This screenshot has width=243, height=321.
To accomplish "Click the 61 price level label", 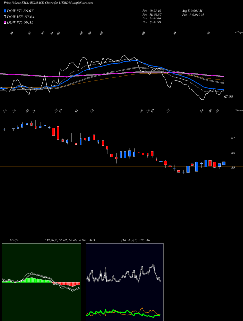I will [233, 138].
